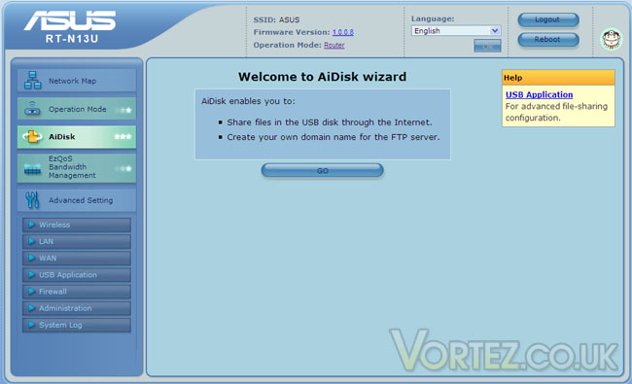Open the Language dropdown showing English

pos(456,31)
